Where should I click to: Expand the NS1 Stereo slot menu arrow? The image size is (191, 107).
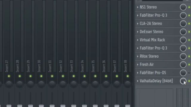(138, 7)
